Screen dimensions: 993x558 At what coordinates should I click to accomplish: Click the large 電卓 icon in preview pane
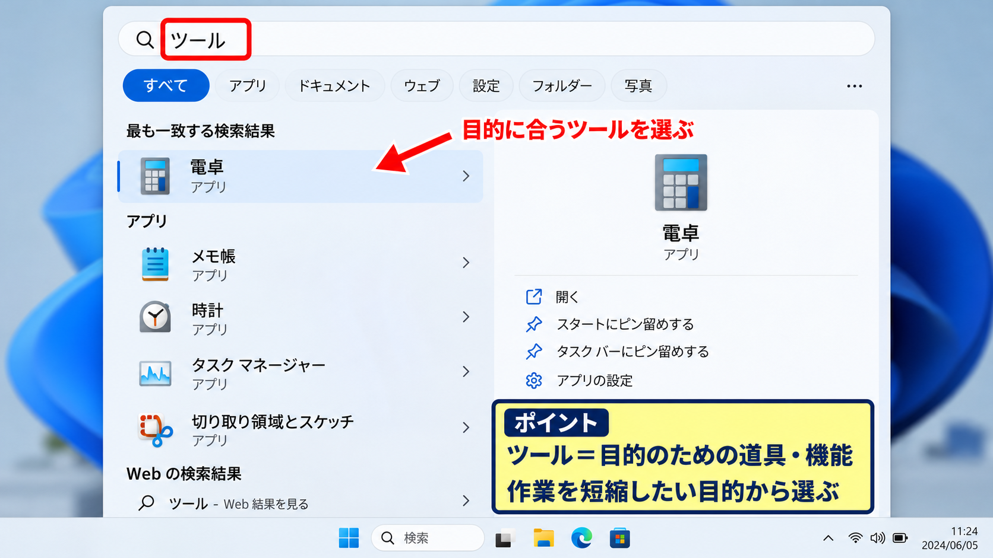coord(681,183)
